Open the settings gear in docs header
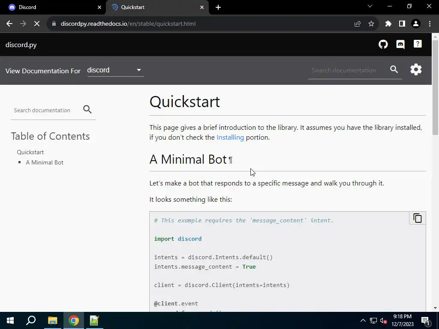The height and width of the screenshot is (329, 439). click(x=416, y=69)
